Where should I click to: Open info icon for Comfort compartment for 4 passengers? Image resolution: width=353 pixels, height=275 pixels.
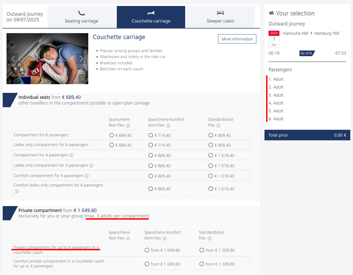pyautogui.click(x=87, y=176)
